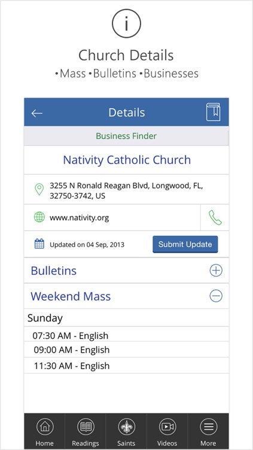253x450 pixels.
Task: Expand the Bulletins section with plus icon
Action: coord(216,271)
